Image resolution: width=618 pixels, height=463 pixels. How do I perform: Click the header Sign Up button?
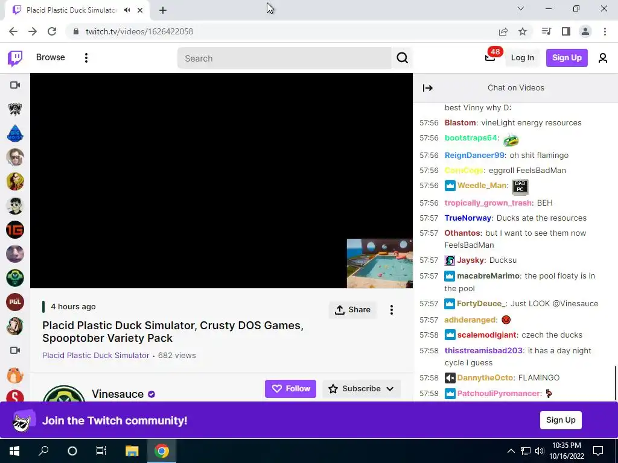click(x=567, y=58)
